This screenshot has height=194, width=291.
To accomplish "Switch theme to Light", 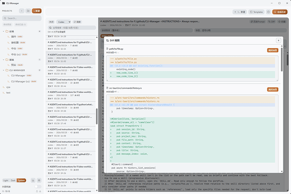I will pos(6,181).
